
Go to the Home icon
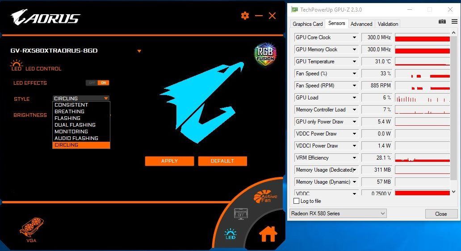(268, 234)
